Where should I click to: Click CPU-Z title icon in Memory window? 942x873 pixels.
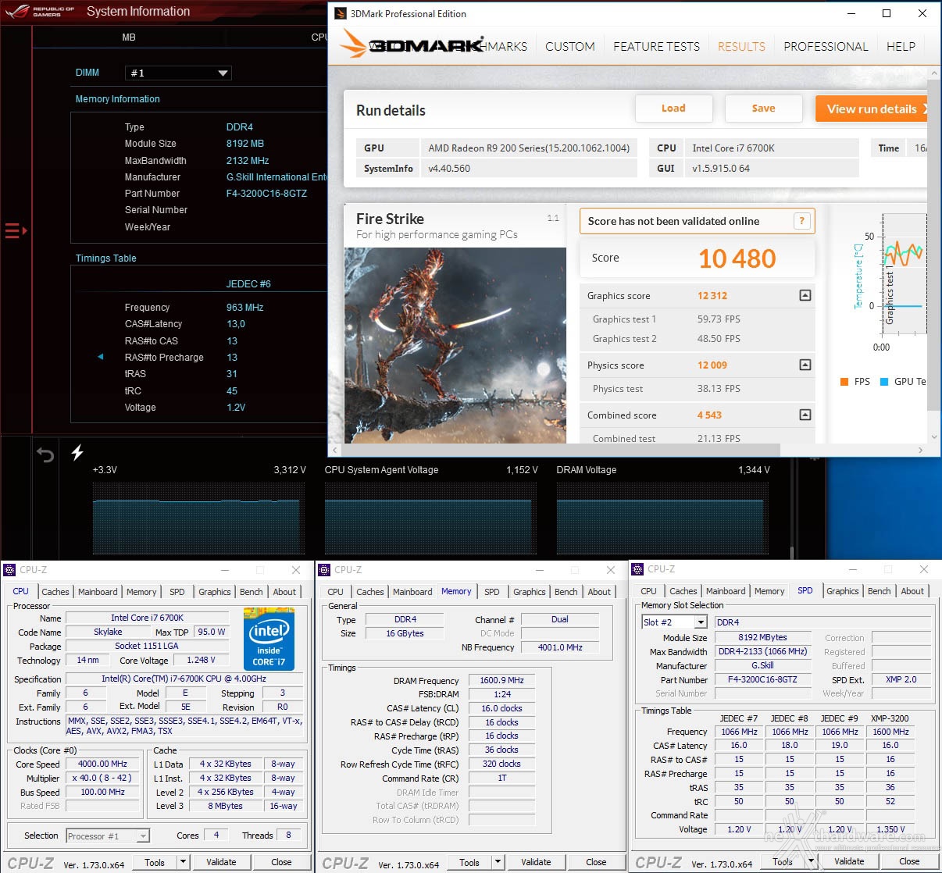click(325, 570)
